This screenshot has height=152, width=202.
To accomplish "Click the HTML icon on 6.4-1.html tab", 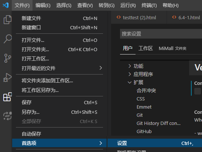I will 174,17.
